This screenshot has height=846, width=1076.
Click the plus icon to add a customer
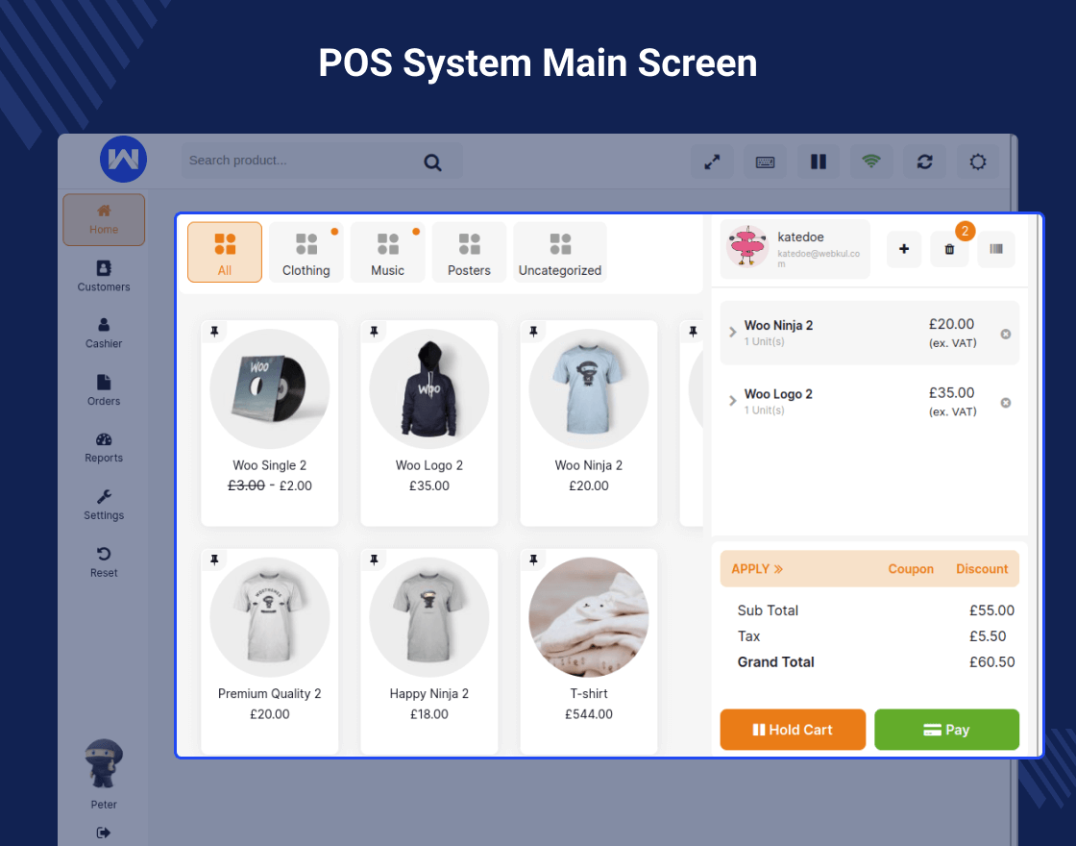point(903,249)
